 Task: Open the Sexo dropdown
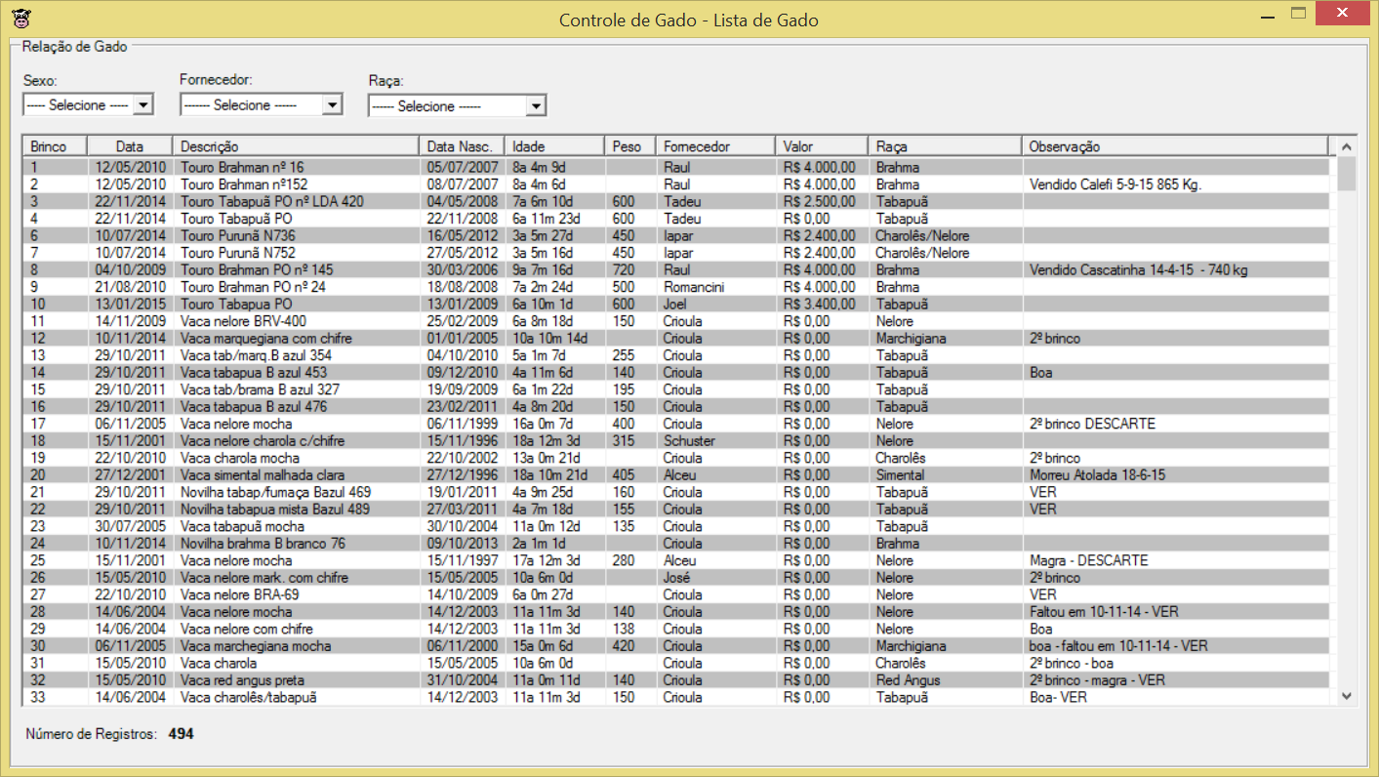coord(142,104)
